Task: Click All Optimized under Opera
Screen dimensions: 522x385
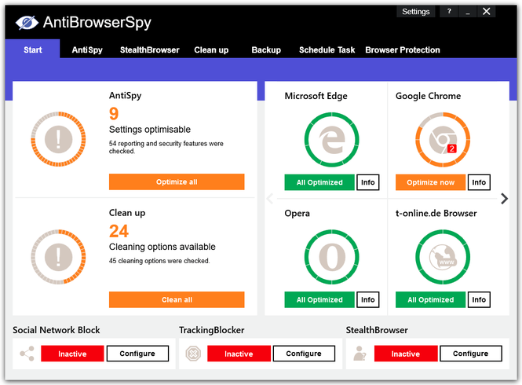Action: pyautogui.click(x=319, y=299)
